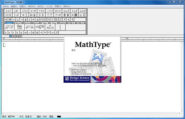Click the black color swatch in status bar
This screenshot has height=119, width=185.
(59, 117)
